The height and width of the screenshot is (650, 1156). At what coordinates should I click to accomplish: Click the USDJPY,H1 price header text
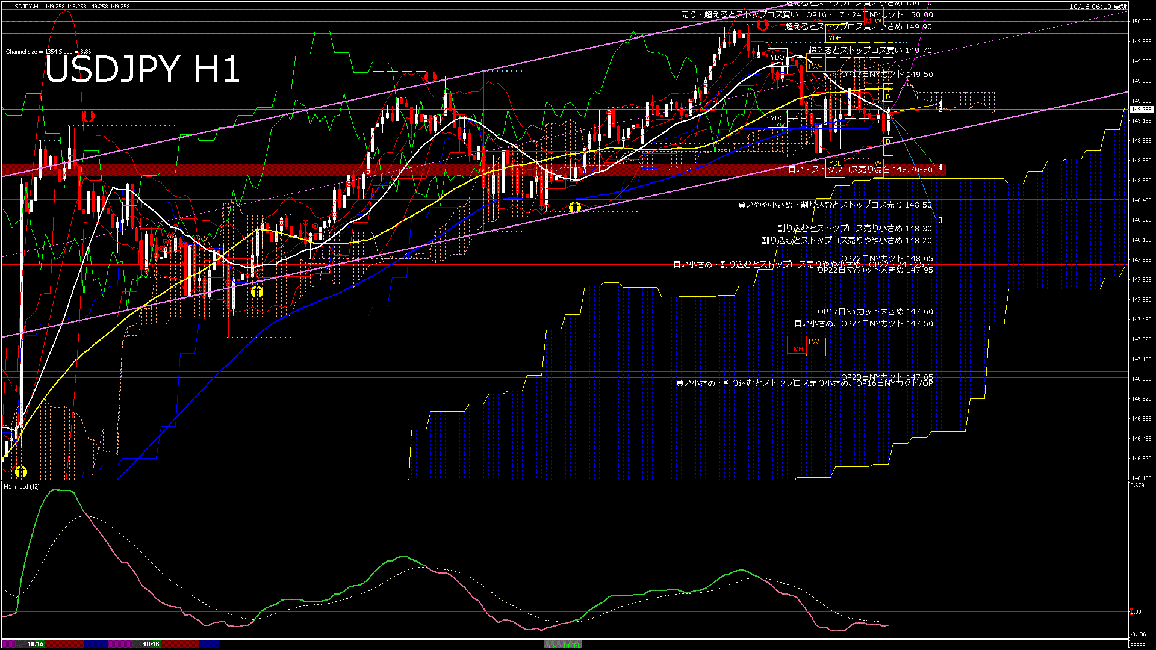70,6
